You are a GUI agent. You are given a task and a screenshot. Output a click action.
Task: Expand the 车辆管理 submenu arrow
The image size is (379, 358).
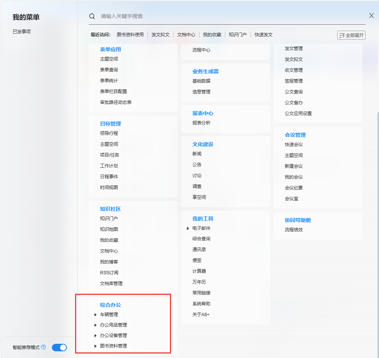96,315
